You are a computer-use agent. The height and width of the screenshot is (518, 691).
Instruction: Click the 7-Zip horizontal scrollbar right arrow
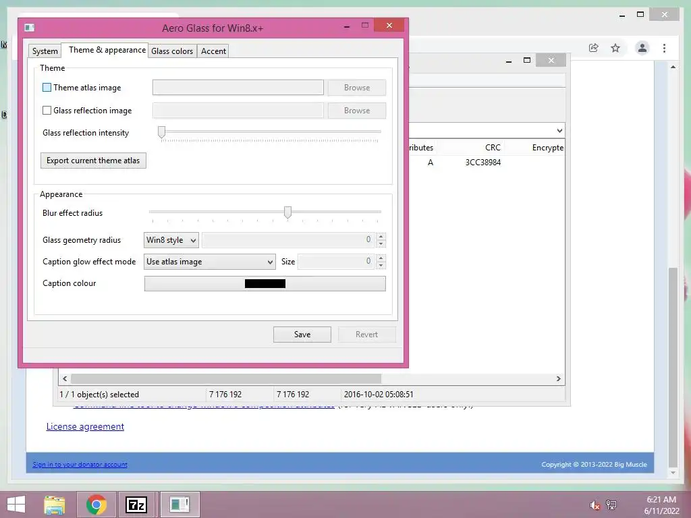click(558, 379)
